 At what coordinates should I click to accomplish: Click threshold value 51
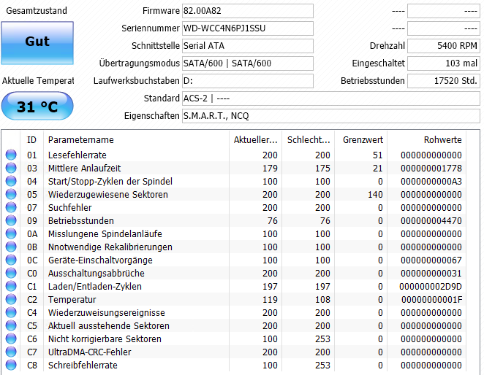[x=377, y=155]
